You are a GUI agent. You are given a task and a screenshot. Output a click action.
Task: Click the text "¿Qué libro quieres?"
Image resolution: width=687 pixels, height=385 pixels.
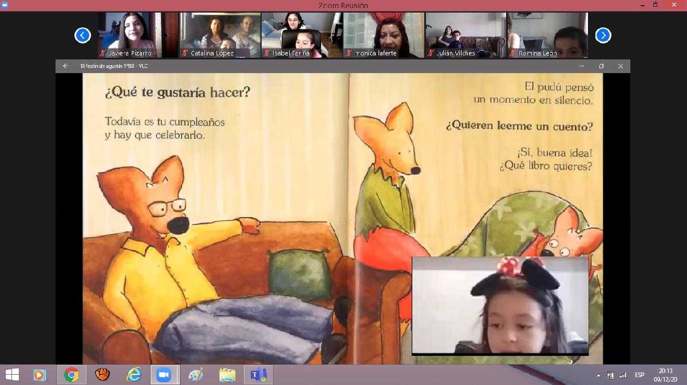pyautogui.click(x=546, y=167)
